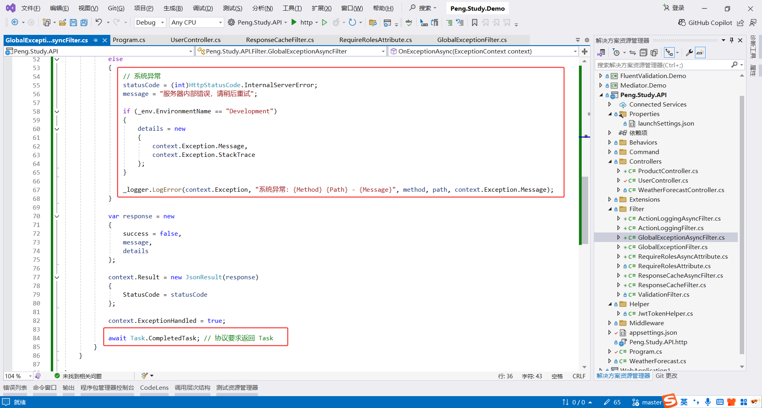The image size is (762, 408).
Task: Open GitHub Copilot
Action: (705, 23)
